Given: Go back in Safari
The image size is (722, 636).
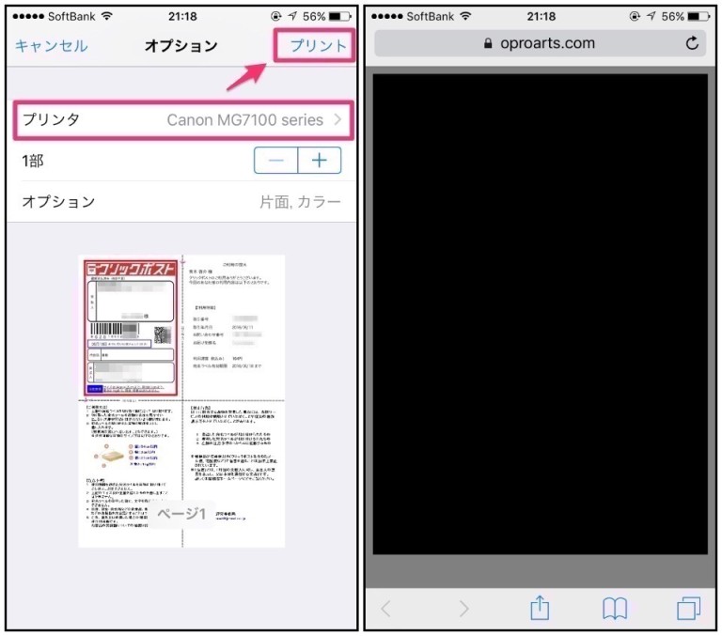Looking at the screenshot, I should click(385, 609).
